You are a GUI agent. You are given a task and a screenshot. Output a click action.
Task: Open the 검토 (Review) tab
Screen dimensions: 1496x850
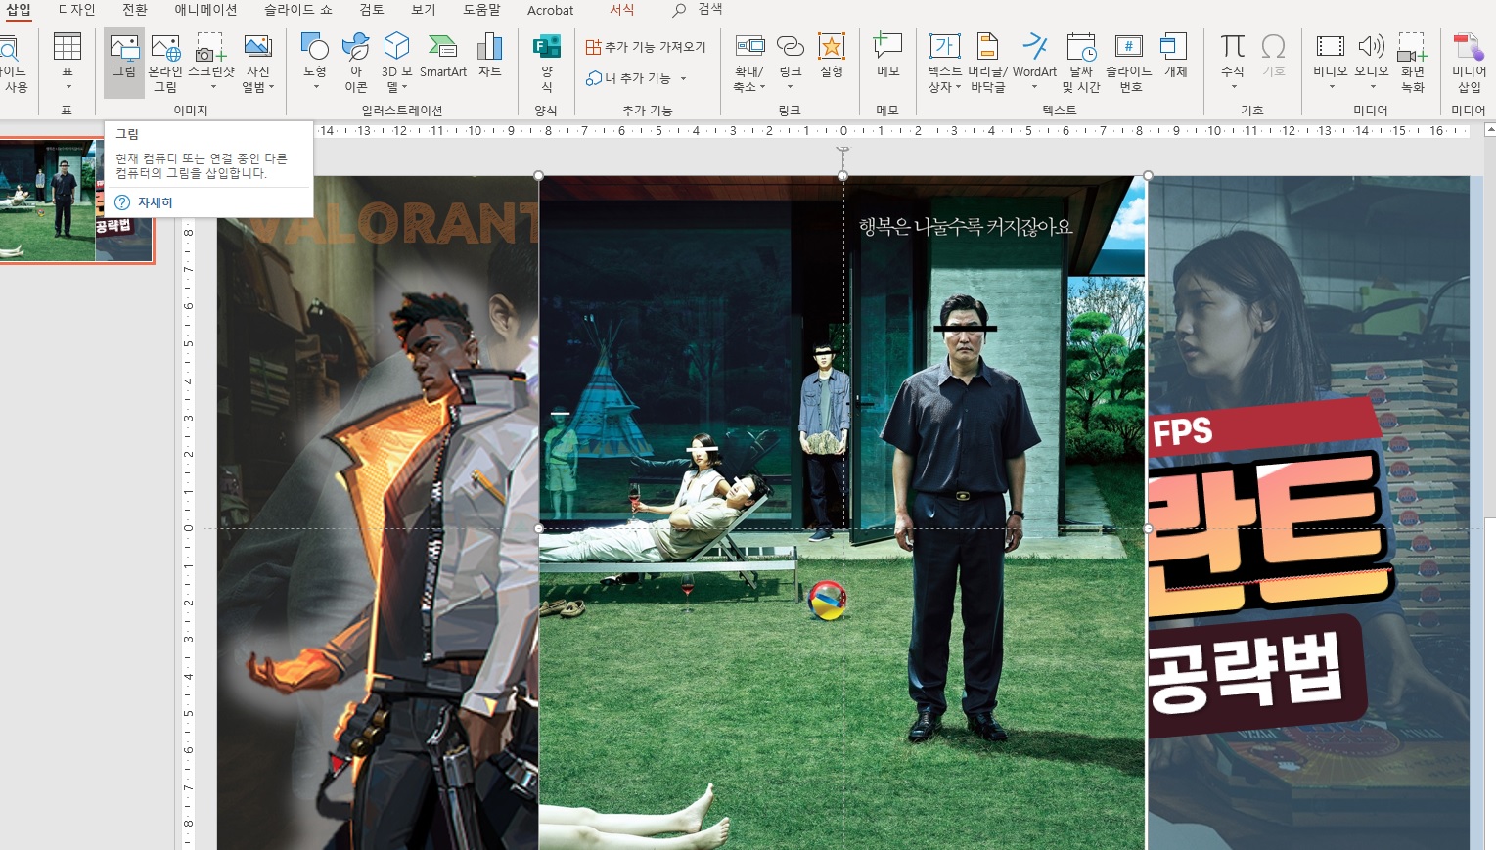371,10
